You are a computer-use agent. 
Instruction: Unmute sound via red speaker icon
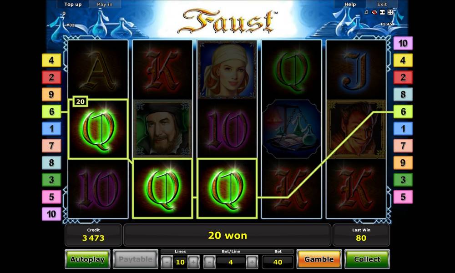coord(374,12)
